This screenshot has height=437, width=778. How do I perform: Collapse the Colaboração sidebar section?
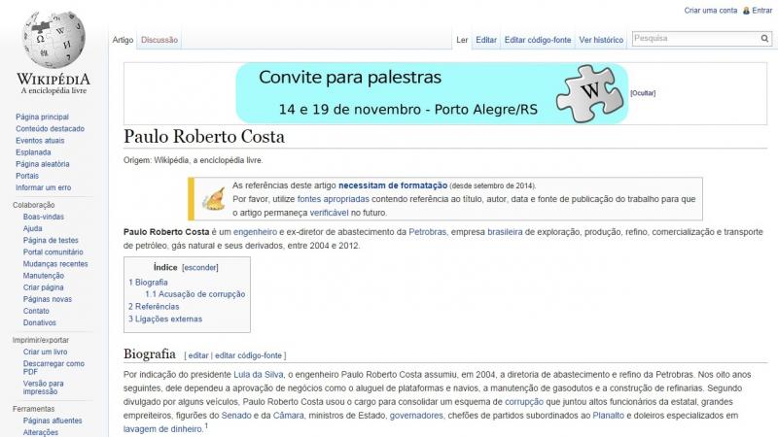(34, 205)
